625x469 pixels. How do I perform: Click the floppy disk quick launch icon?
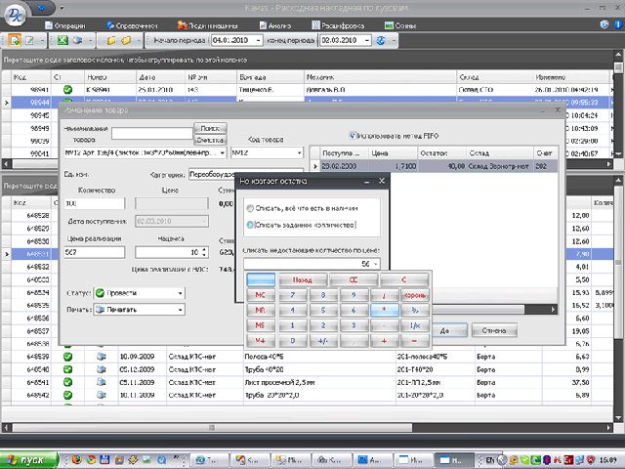[104, 459]
